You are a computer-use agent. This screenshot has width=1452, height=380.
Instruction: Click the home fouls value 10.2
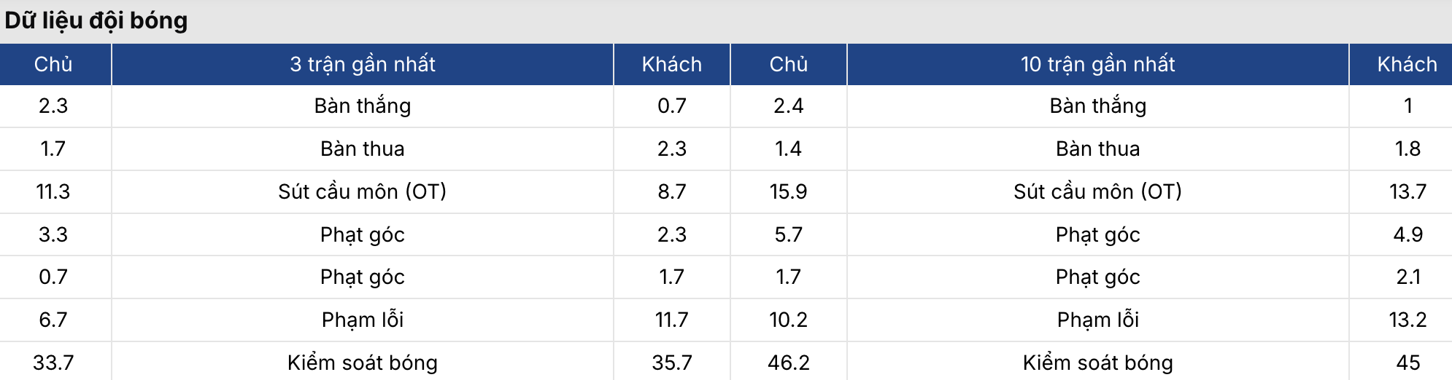[788, 320]
